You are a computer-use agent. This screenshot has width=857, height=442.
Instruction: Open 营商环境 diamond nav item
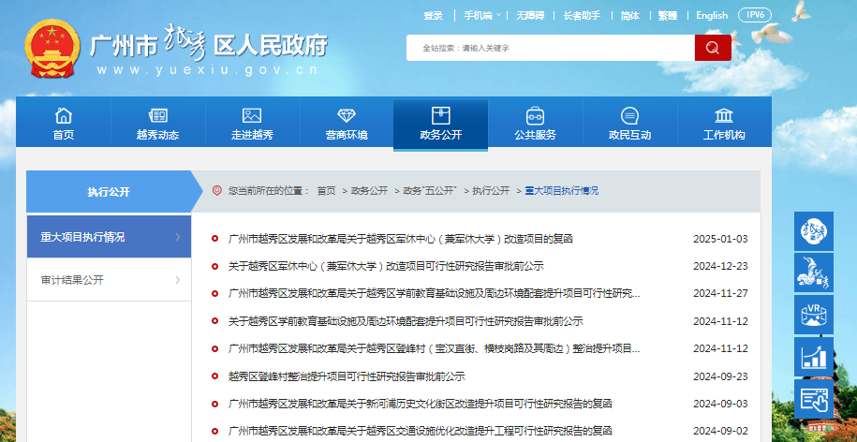click(347, 125)
